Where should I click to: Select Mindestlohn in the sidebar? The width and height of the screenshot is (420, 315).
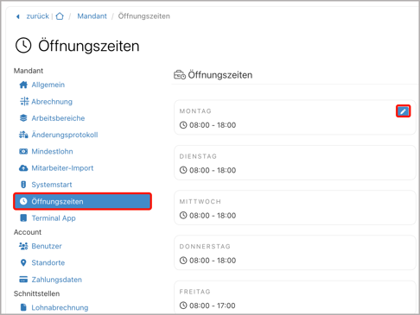[52, 151]
